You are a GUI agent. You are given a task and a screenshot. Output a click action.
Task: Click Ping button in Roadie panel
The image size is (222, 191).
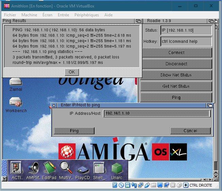coord(176,98)
